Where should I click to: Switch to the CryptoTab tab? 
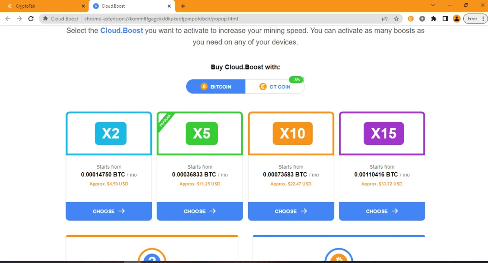click(x=44, y=6)
